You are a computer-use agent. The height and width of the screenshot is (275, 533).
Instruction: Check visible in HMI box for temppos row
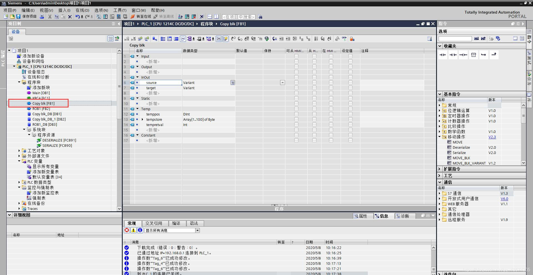point(331,114)
